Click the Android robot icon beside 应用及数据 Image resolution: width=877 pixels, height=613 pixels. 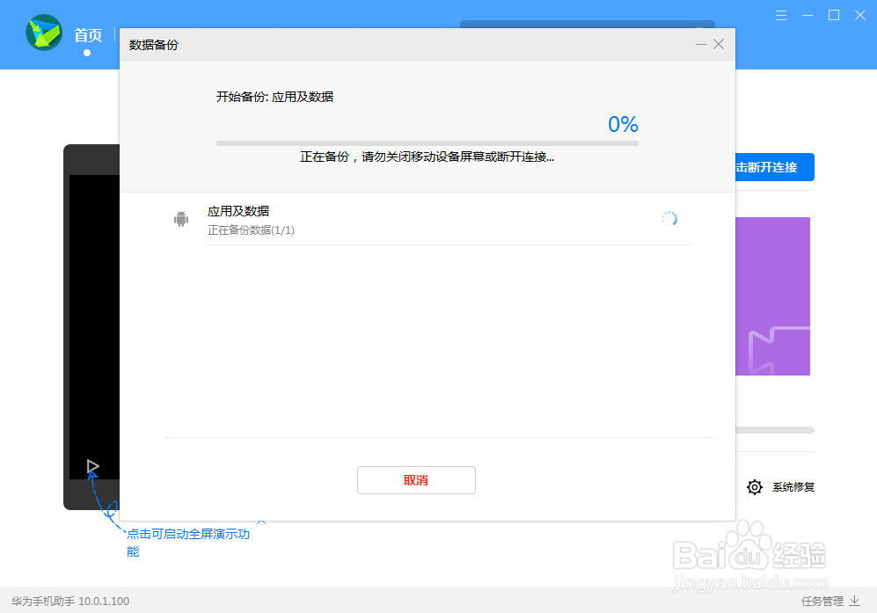(181, 217)
